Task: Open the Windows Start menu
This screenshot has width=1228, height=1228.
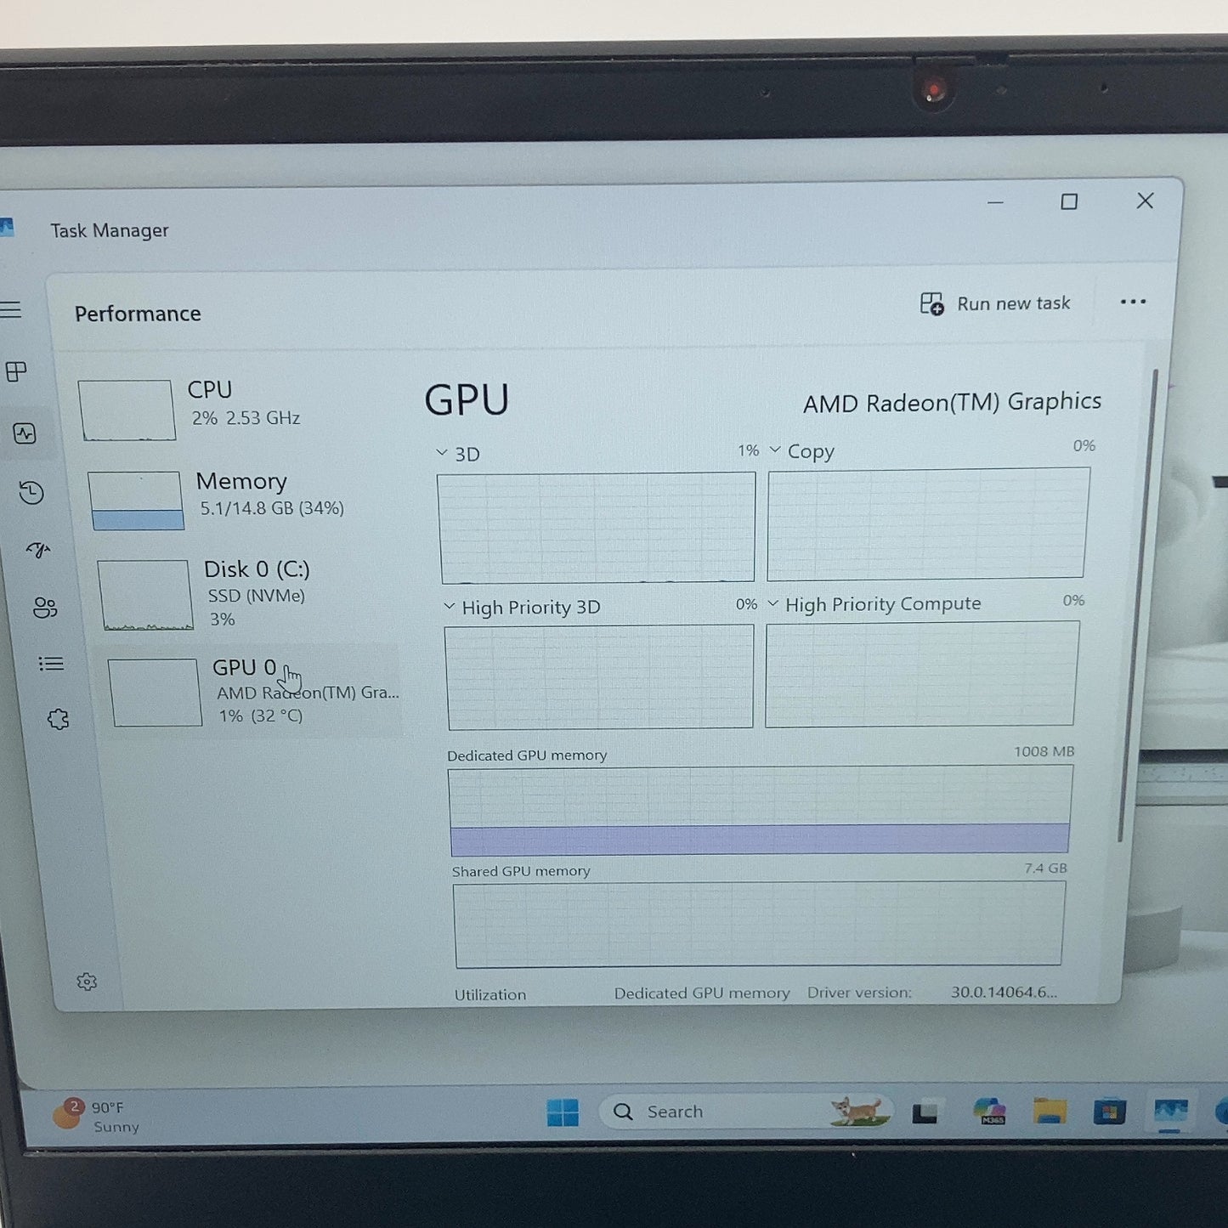Action: tap(563, 1112)
